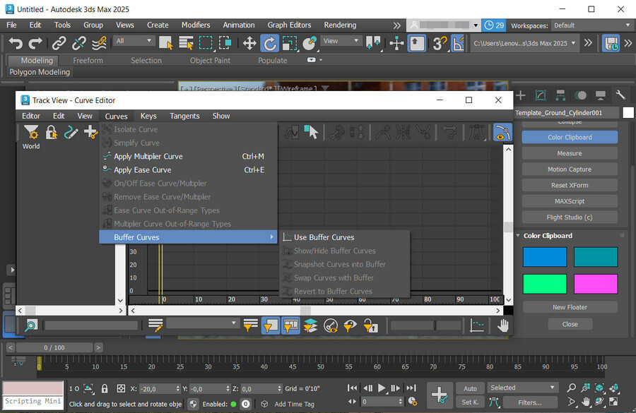Toggle Set Key mode button

tap(470, 402)
